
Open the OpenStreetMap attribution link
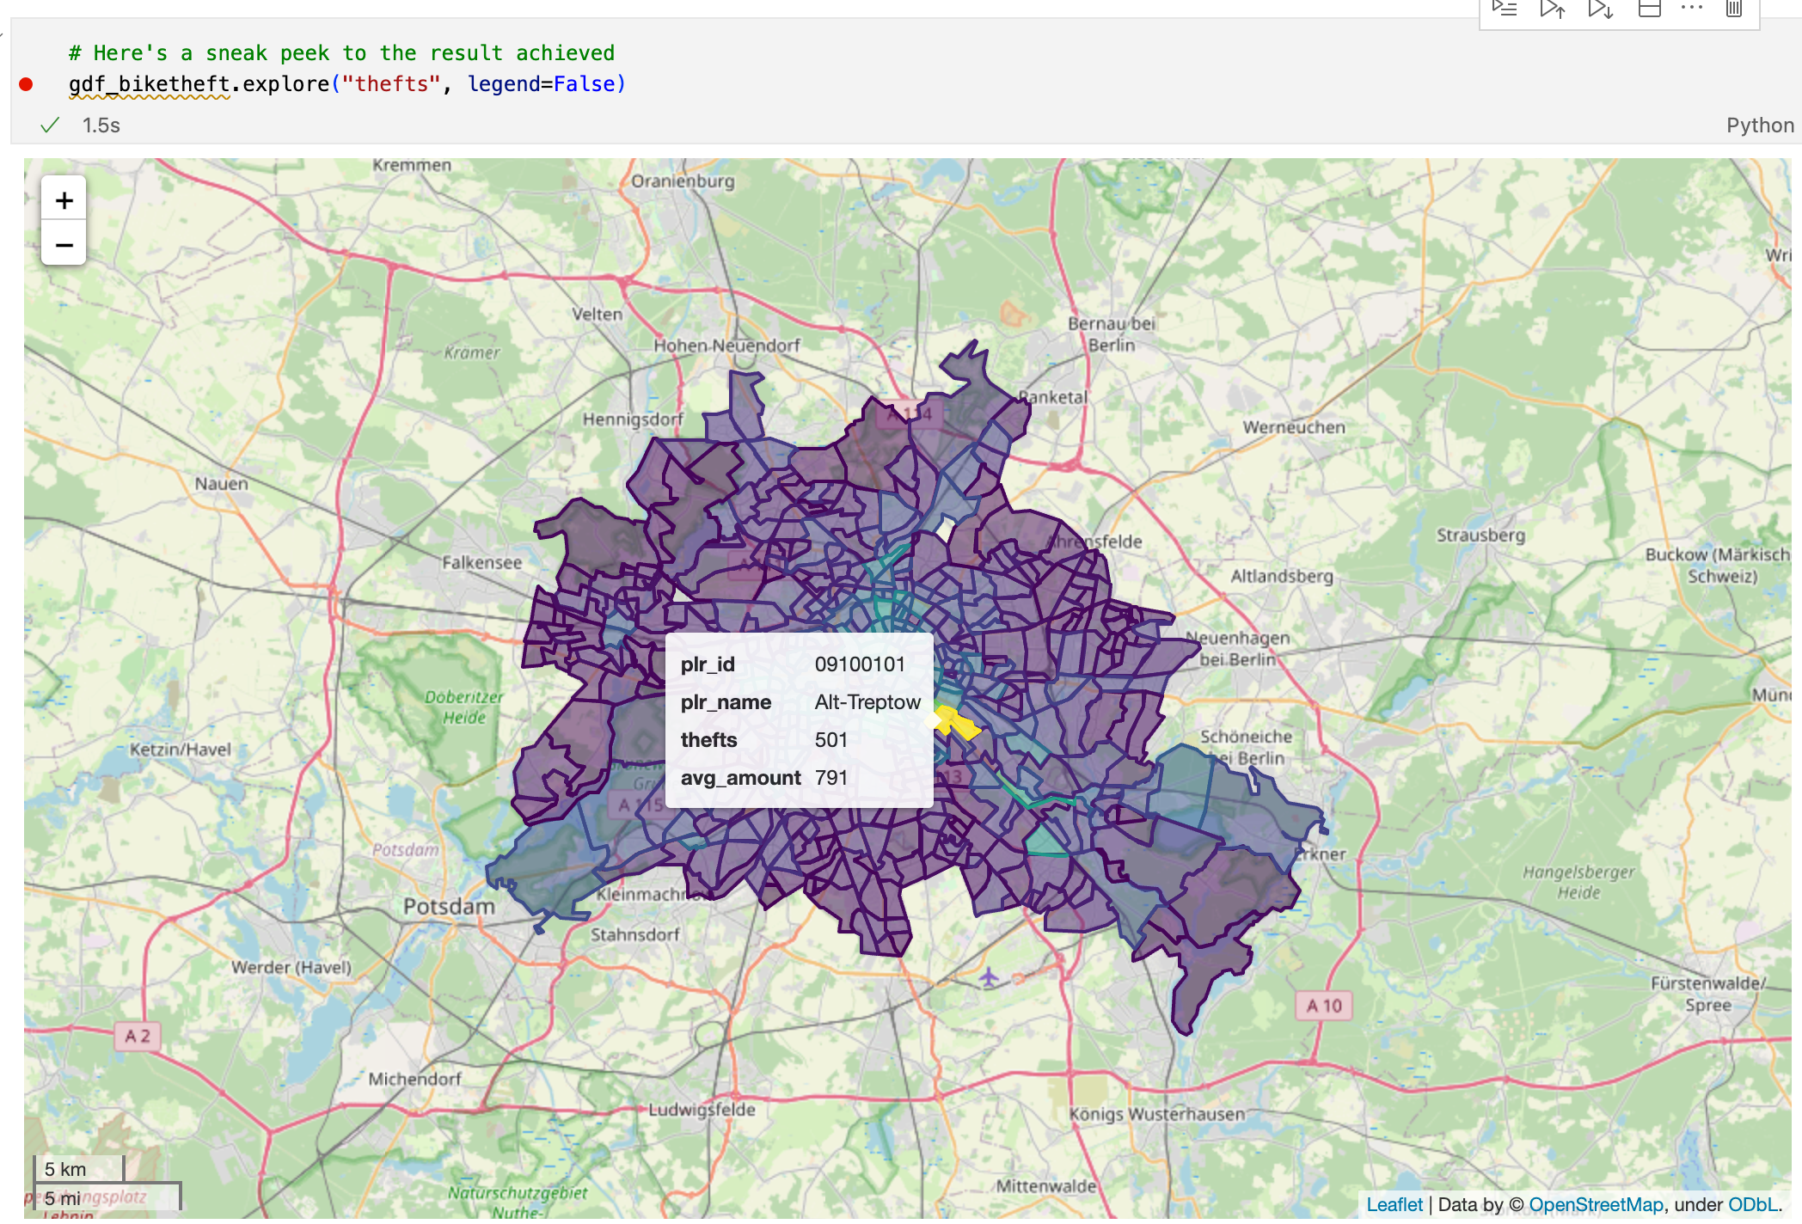click(1596, 1204)
